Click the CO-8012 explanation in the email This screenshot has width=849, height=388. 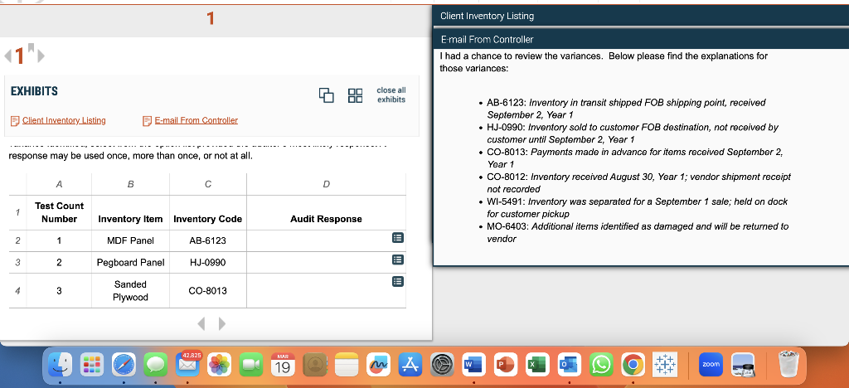click(x=639, y=183)
